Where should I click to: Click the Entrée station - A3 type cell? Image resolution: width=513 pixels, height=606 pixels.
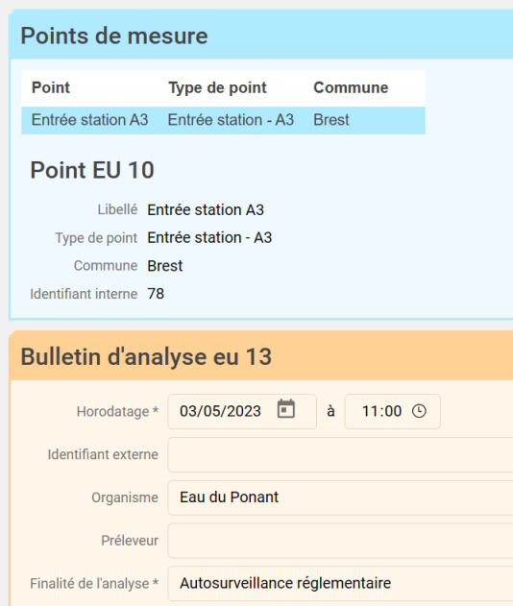coord(231,120)
